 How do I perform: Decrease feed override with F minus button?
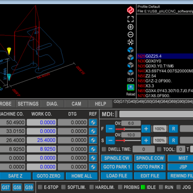pyautogui.click(x=110, y=129)
